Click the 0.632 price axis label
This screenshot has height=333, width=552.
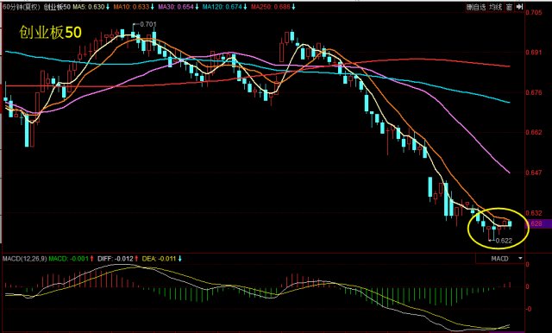534,213
